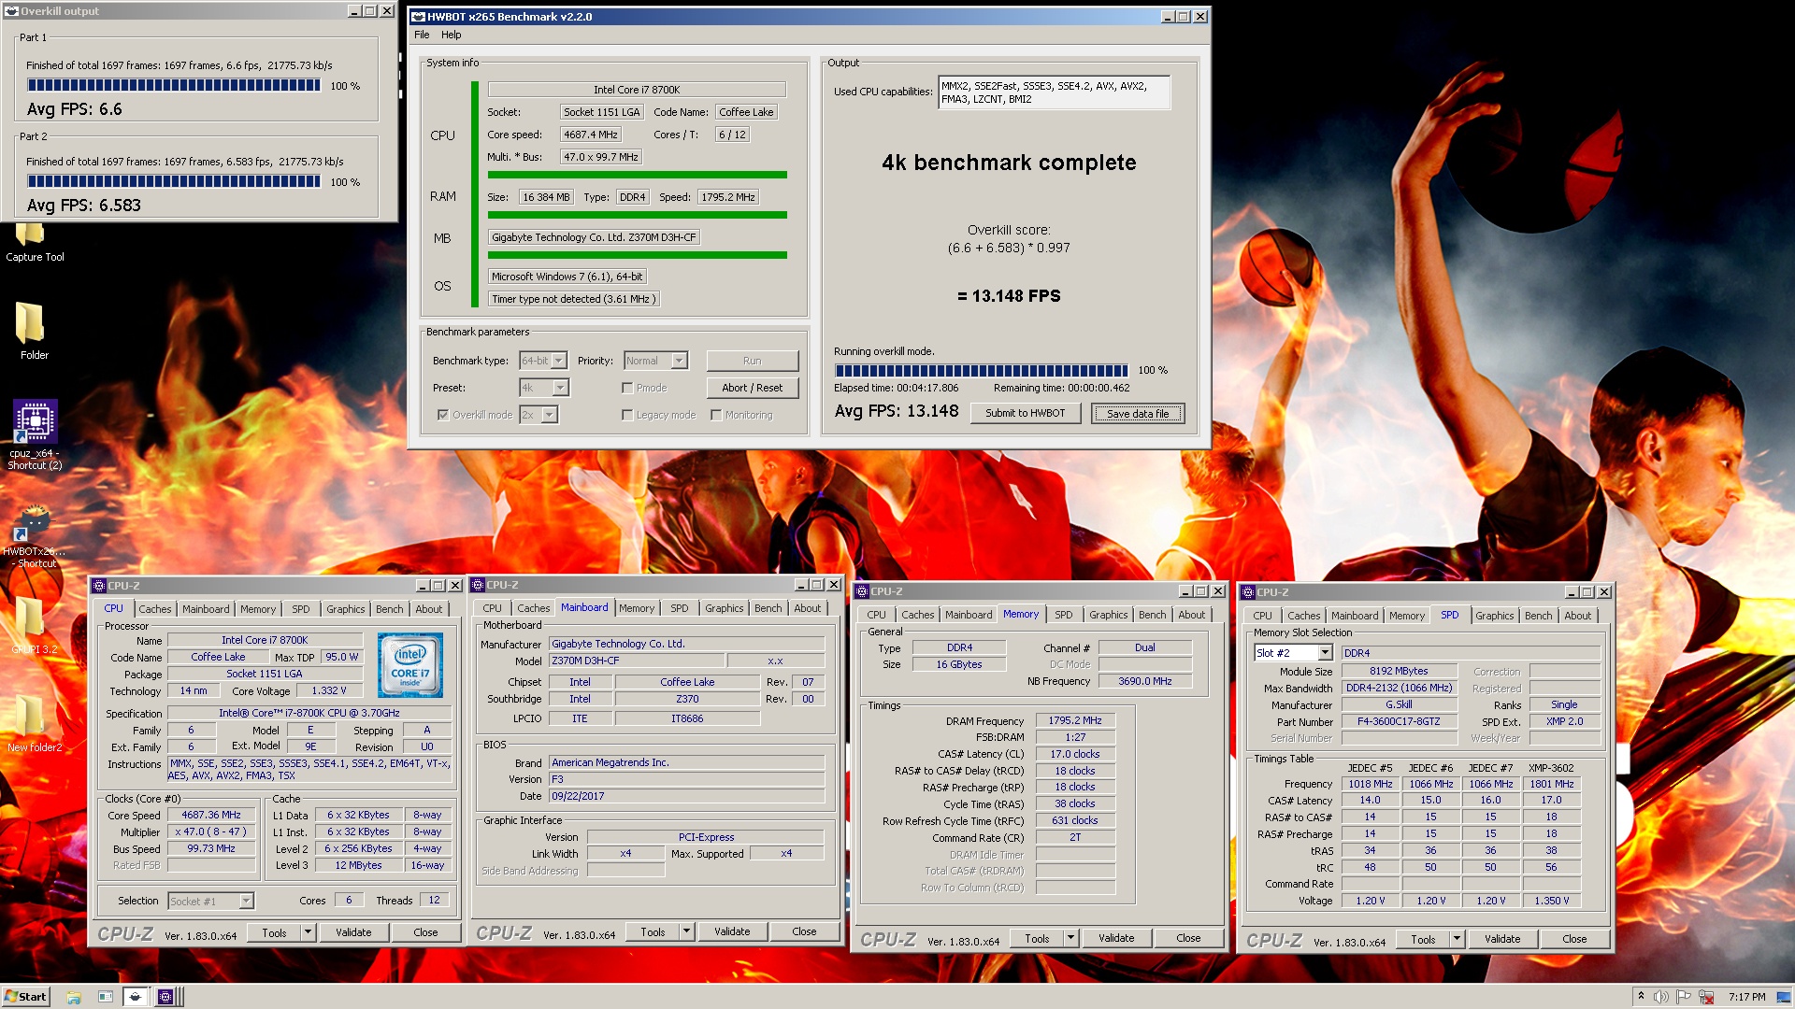Click the Running overkill mode progress bar

[x=982, y=371]
